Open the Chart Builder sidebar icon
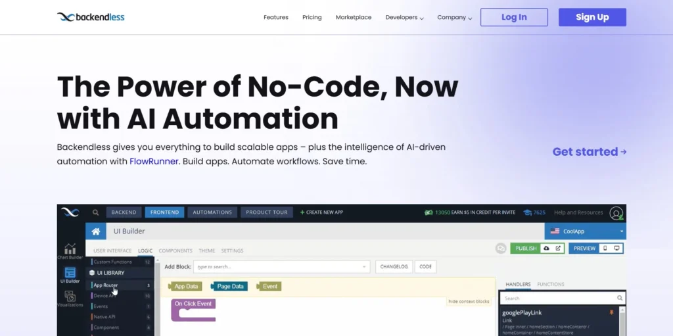 70,251
